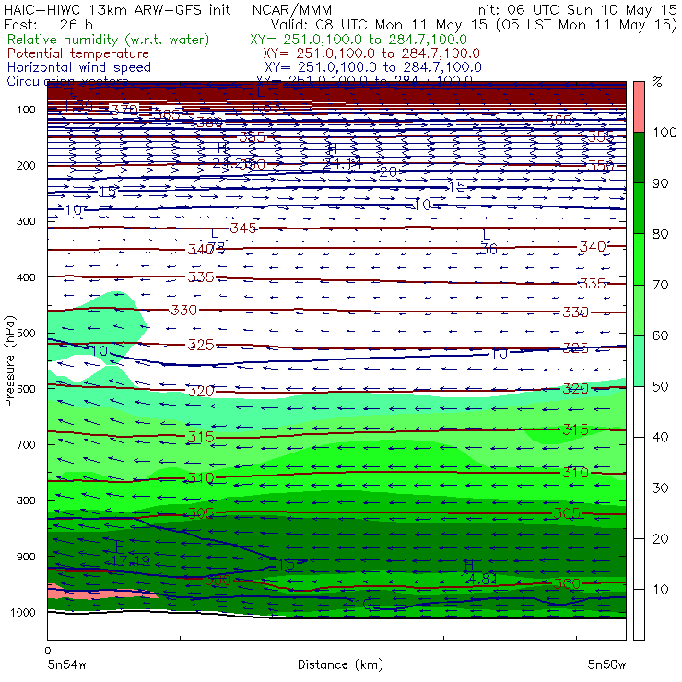Click the 'Potential temperature' legend text
682x682 pixels.
78,53
